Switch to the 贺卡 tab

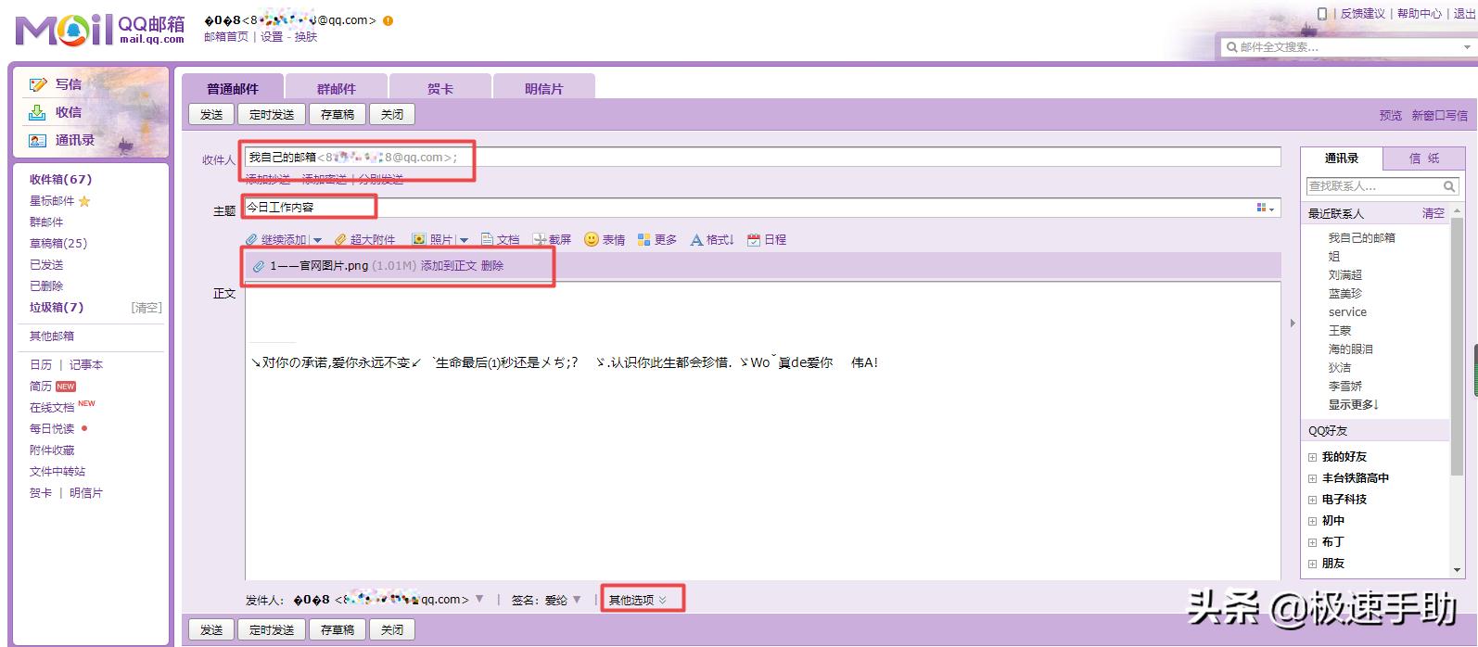click(440, 88)
